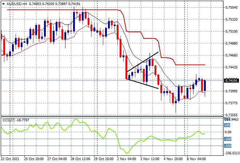Click the 29 Oct 20:00 time label
Image resolution: width=240 pixels, height=163 pixels.
[x=104, y=159]
